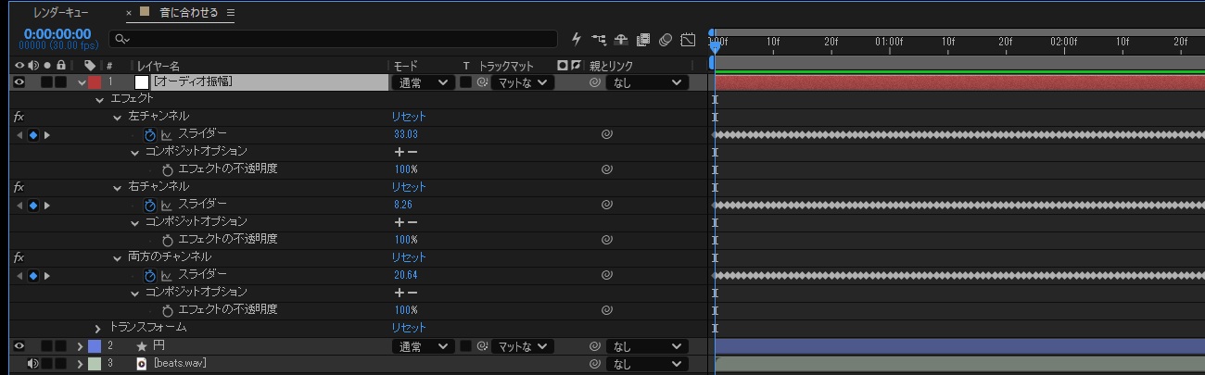
Task: Include 両方のチャンネル スライダー in graph editor set
Action: pos(167,275)
